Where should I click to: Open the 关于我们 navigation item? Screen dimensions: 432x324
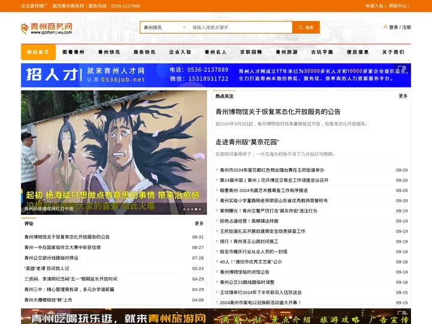coord(393,52)
